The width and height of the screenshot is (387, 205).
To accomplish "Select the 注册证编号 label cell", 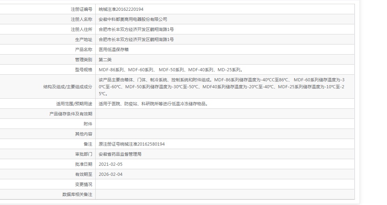I will click(81, 9).
